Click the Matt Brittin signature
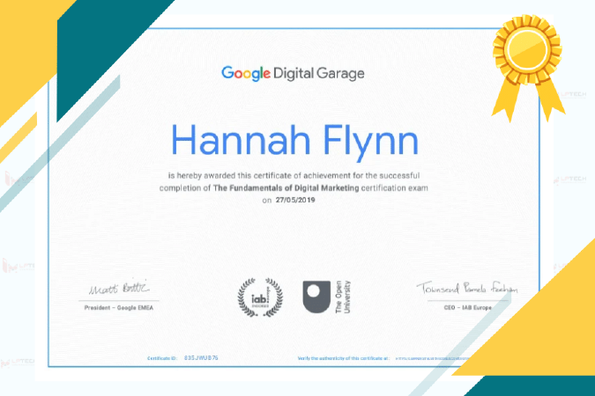Viewport: 595px width, 396px height. coord(119,289)
